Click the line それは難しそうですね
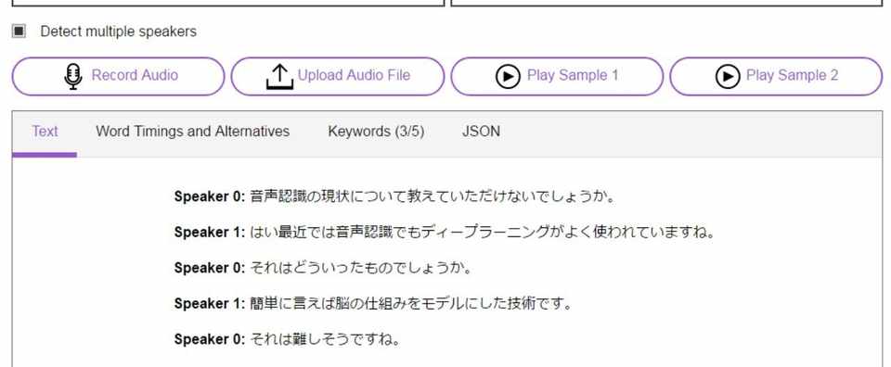Image resolution: width=891 pixels, height=367 pixels. (x=287, y=339)
